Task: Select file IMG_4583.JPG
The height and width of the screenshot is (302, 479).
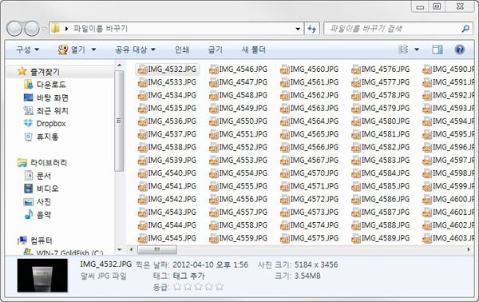Action: [x=381, y=160]
